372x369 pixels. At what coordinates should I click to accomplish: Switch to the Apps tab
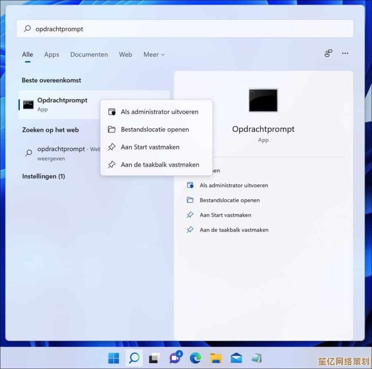[52, 55]
